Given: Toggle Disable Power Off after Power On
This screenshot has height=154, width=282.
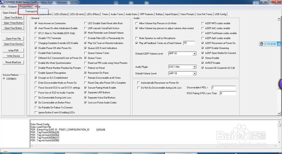Looking at the screenshot, I should pyautogui.click(x=36, y=48).
